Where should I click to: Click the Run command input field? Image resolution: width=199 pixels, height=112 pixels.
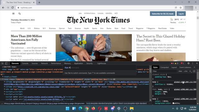click(x=99, y=68)
